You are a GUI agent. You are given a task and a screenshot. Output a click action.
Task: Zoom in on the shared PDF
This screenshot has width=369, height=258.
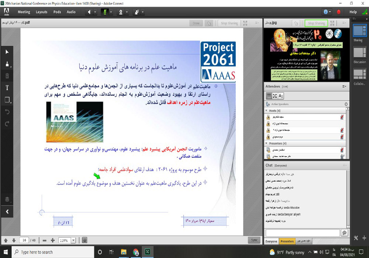pos(53,240)
